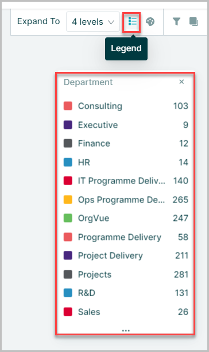209x352 pixels.
Task: Select the Projects legend entry
Action: pos(126,274)
